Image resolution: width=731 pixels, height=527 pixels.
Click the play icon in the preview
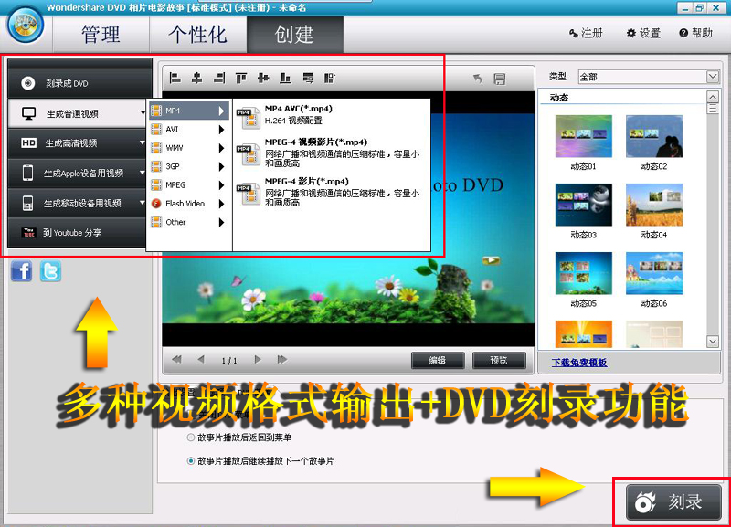491,261
